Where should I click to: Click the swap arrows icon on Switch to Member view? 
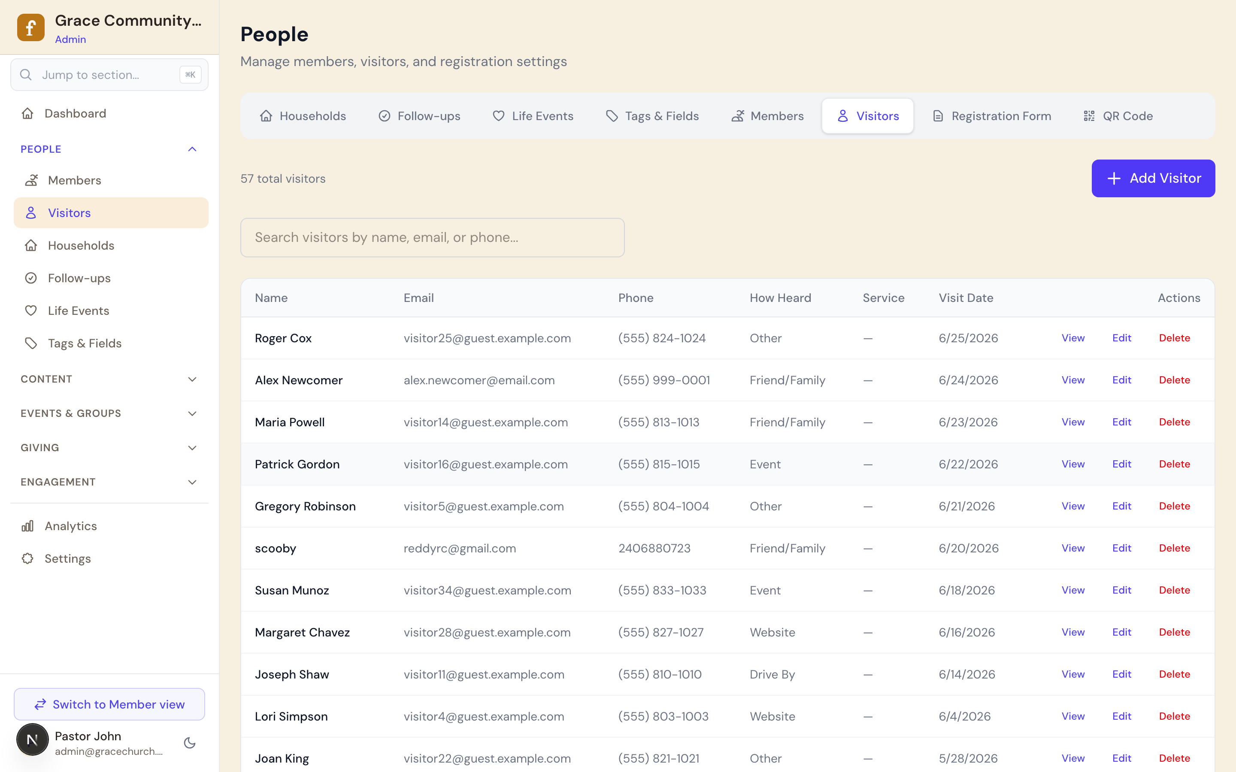tap(40, 705)
